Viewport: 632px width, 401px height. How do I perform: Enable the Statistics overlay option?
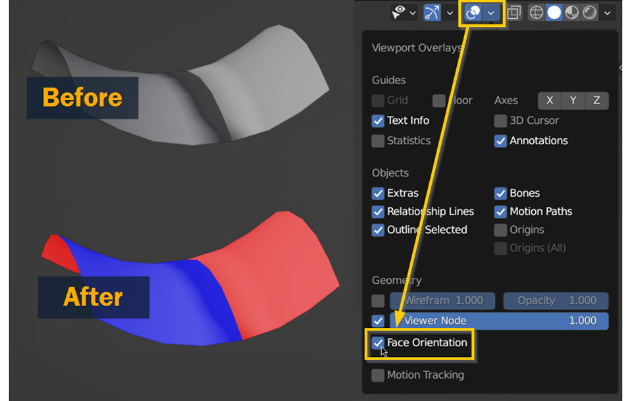(x=378, y=140)
